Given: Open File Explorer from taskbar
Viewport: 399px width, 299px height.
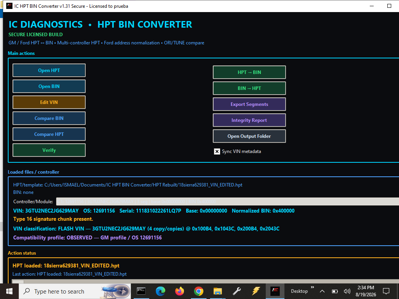Looking at the screenshot, I should point(217,291).
